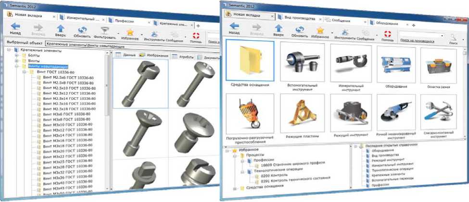Open Режущие пластины tile
Viewport: 469px width, 202px height.
click(x=302, y=113)
